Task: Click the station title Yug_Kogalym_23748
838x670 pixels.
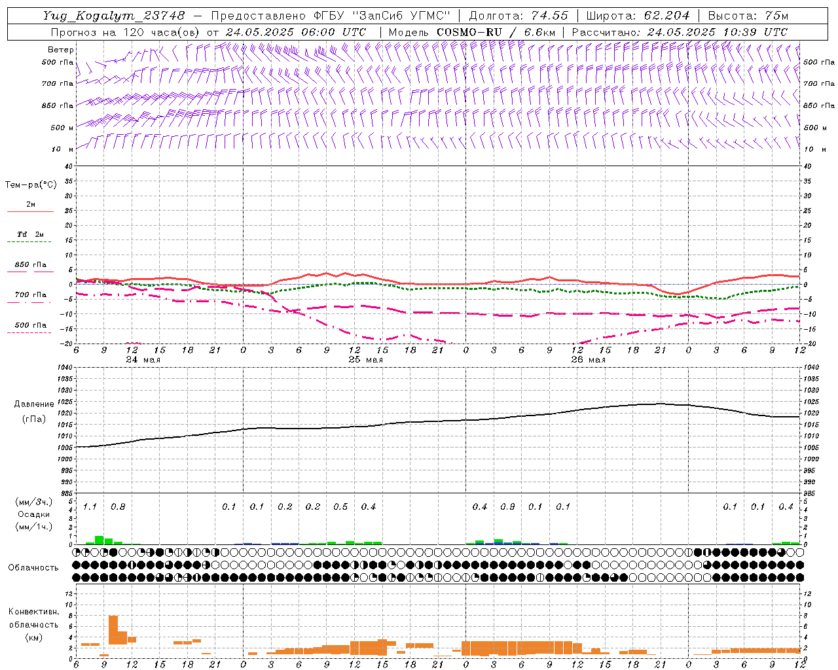Action: coord(114,16)
